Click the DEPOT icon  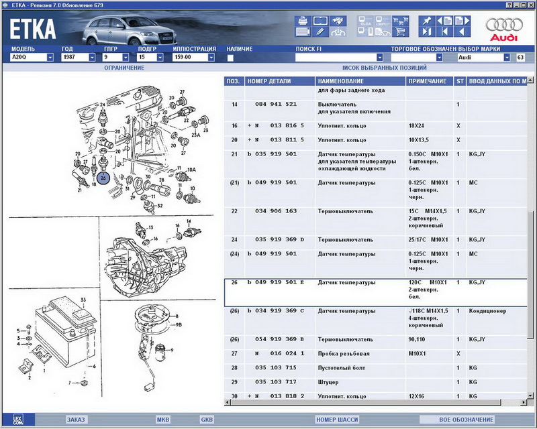tap(383, 21)
